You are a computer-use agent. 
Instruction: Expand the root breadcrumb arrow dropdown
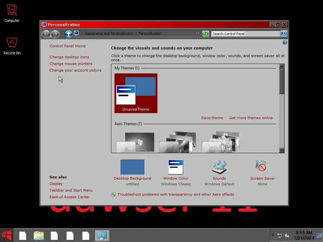[82, 33]
